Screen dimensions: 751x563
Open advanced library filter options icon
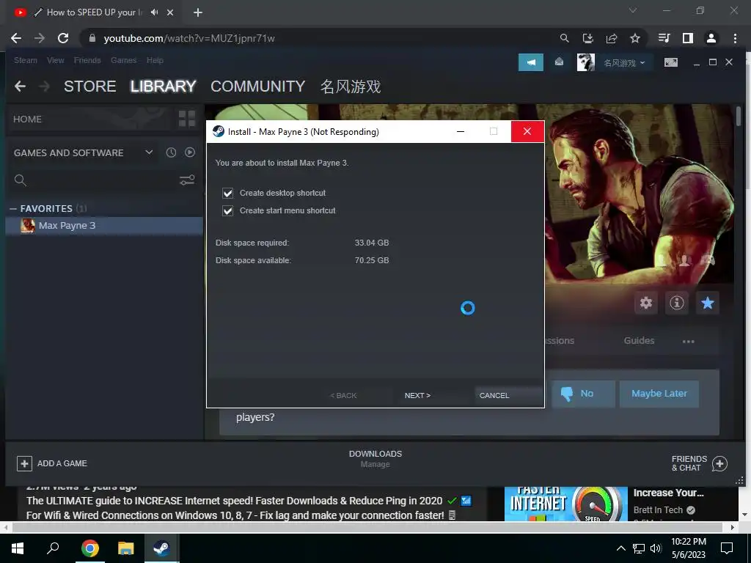click(x=187, y=180)
